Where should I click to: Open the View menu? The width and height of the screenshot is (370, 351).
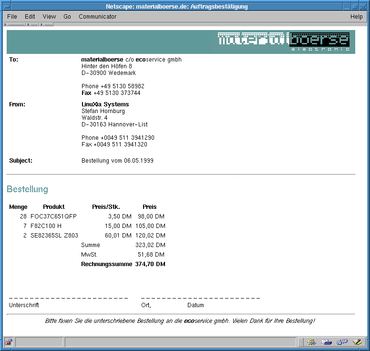(x=49, y=17)
